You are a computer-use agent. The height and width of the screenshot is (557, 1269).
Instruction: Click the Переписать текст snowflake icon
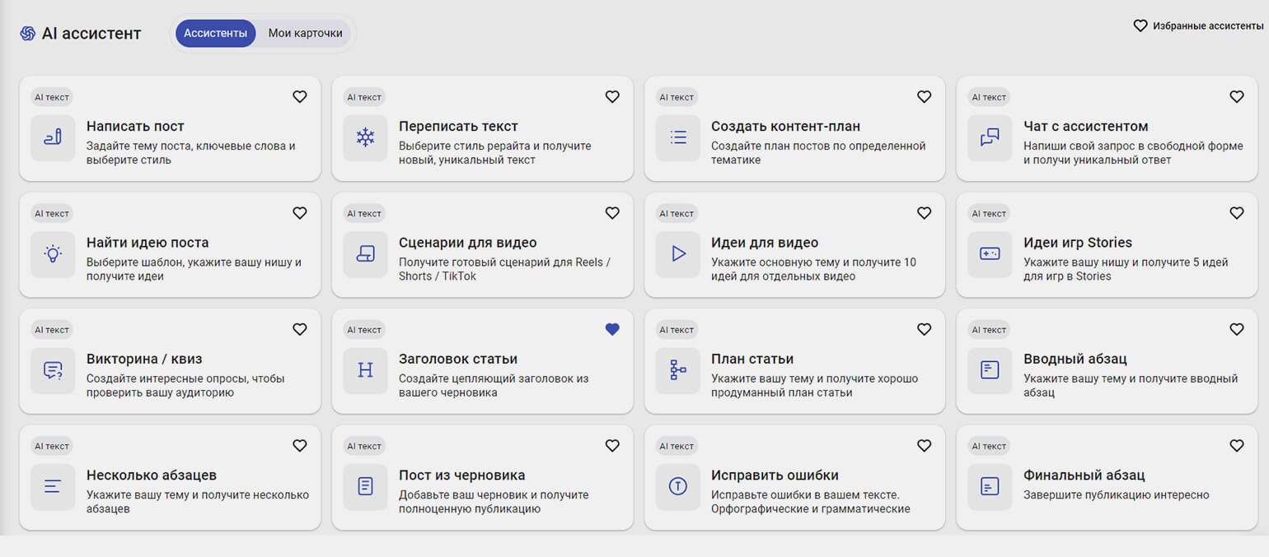(365, 137)
